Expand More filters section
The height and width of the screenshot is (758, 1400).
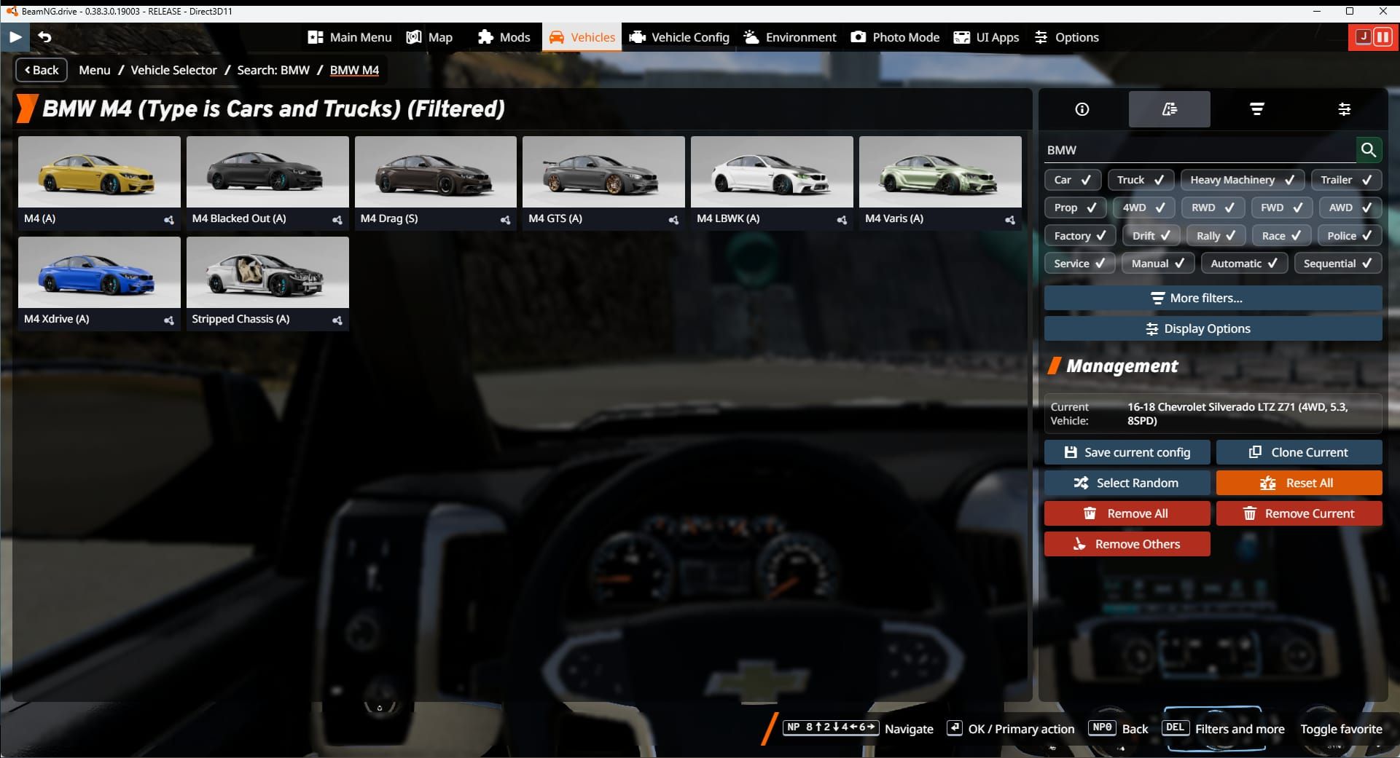(x=1212, y=298)
